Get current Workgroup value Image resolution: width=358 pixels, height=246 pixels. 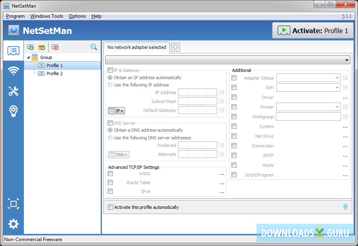pos(345,117)
